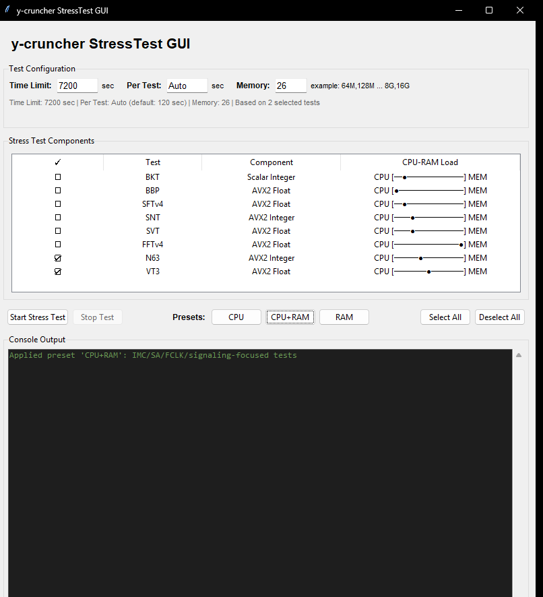Select the 'SVT' test name cell
Viewport: 543px width, 597px height.
point(152,230)
